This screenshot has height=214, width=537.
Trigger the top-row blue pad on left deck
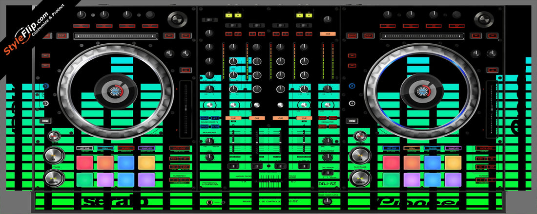pos(125,163)
